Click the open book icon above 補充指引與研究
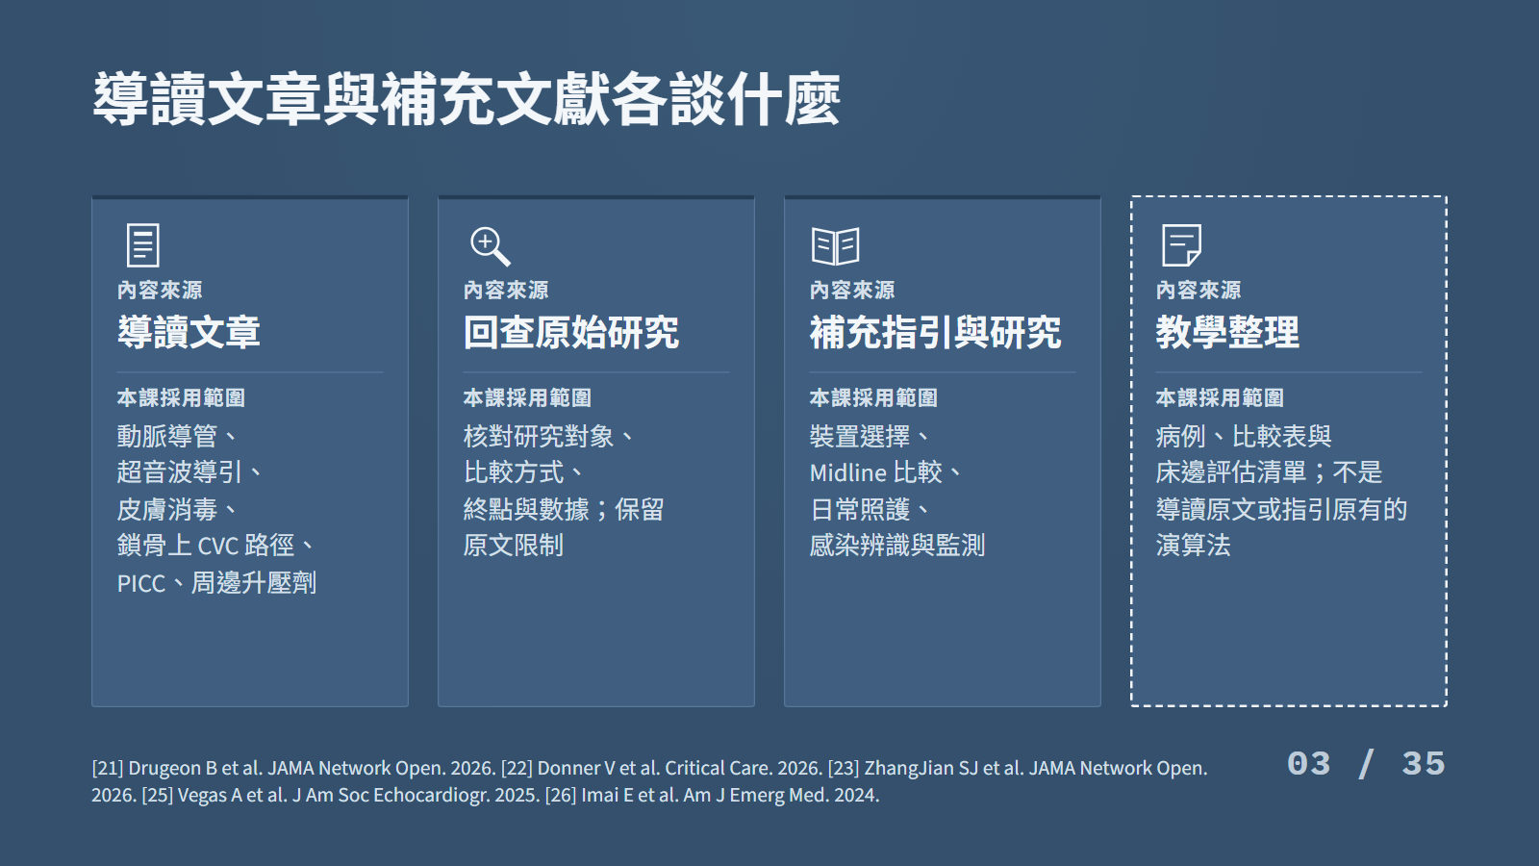 coord(835,246)
